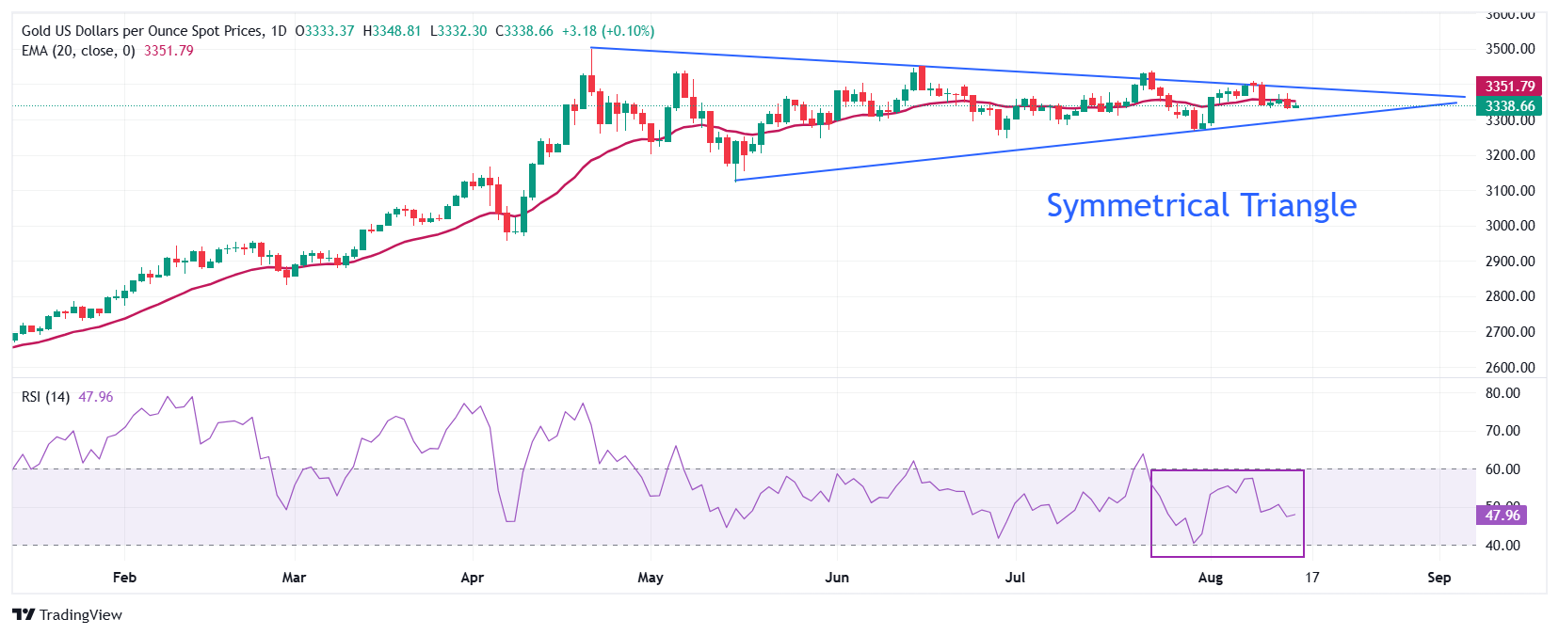
Task: Click the Feb label on time axis
Action: (x=124, y=578)
